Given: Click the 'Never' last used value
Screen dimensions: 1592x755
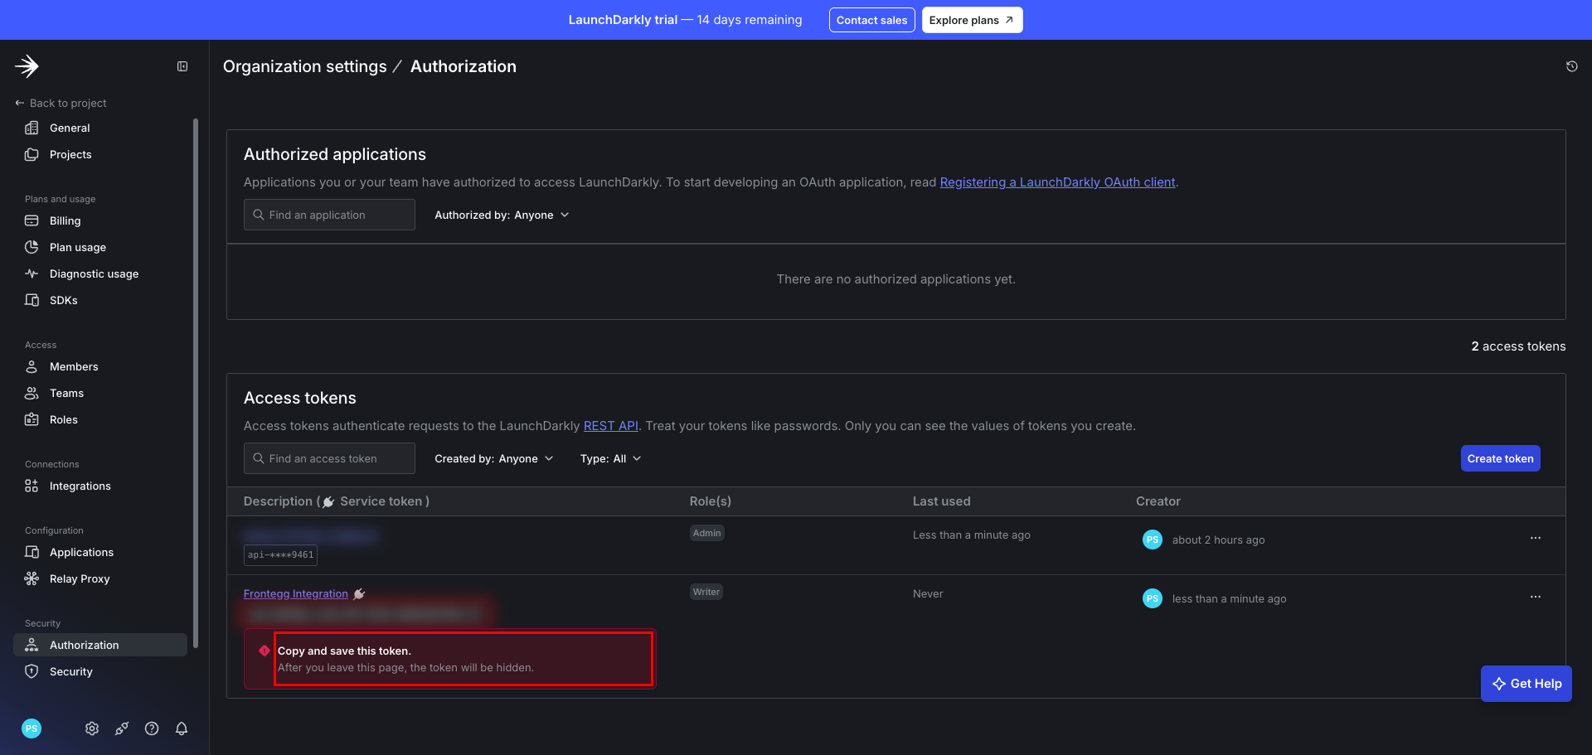Looking at the screenshot, I should tap(928, 594).
